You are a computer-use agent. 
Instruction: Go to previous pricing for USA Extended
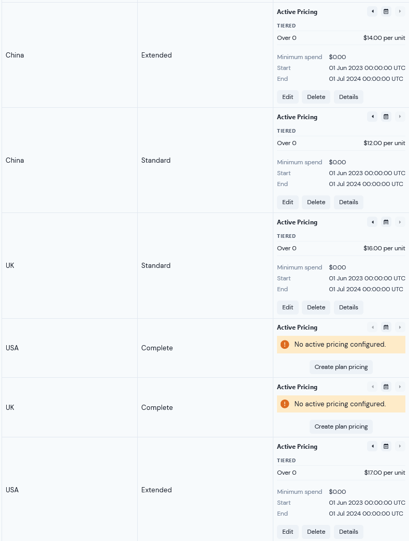pos(372,446)
